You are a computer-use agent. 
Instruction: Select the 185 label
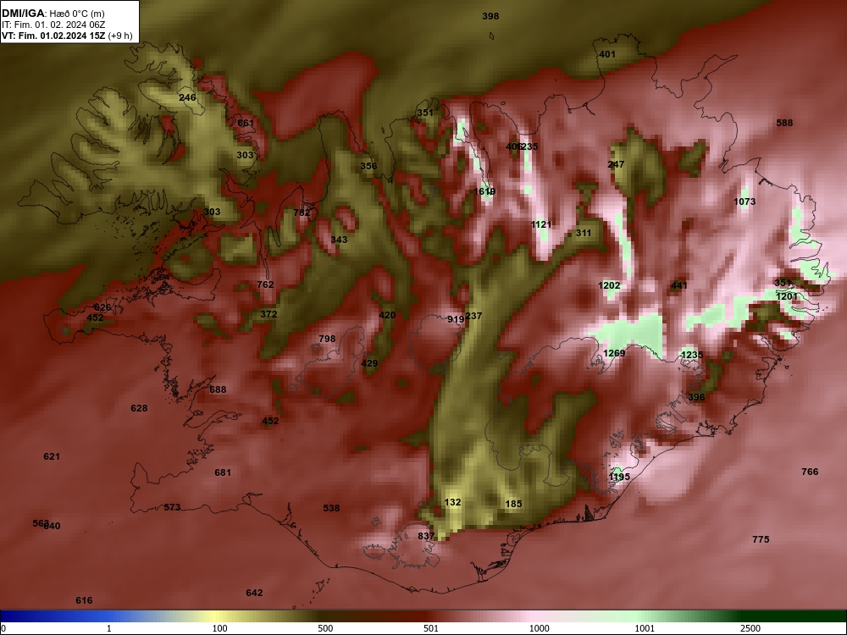pos(513,505)
